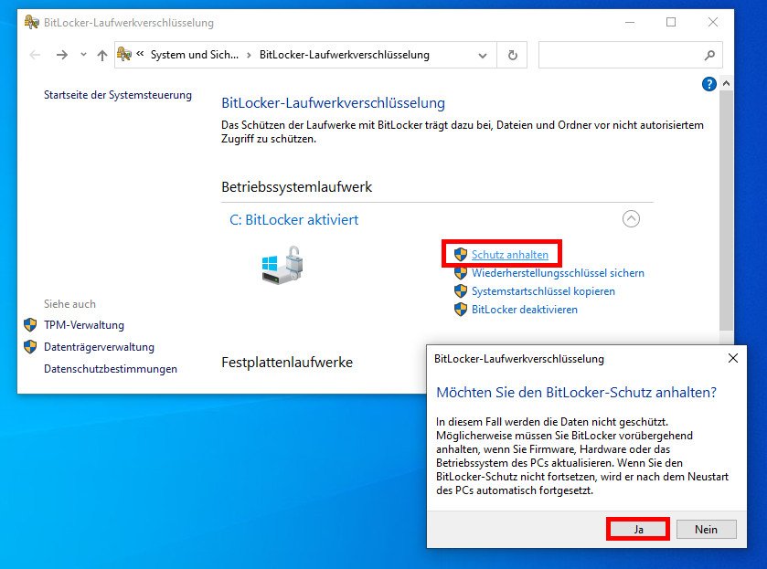Viewport: 767px width, 569px height.
Task: Click the vertical scrollbar thumb
Action: (727, 210)
